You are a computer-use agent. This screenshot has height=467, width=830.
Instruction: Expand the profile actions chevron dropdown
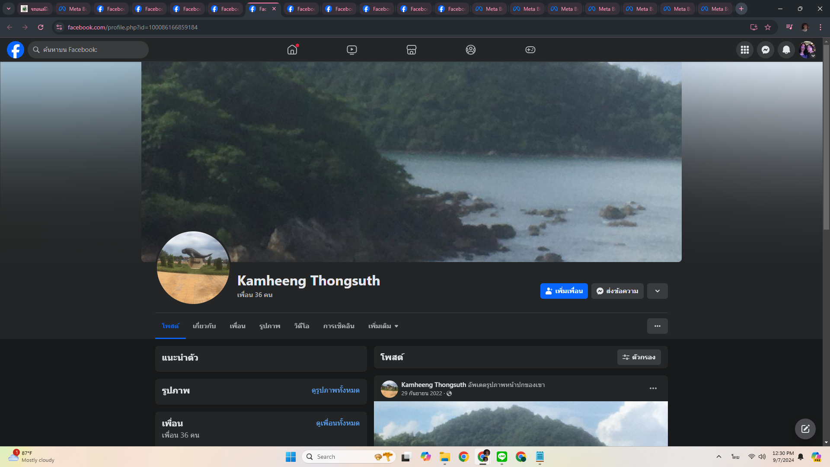point(657,291)
